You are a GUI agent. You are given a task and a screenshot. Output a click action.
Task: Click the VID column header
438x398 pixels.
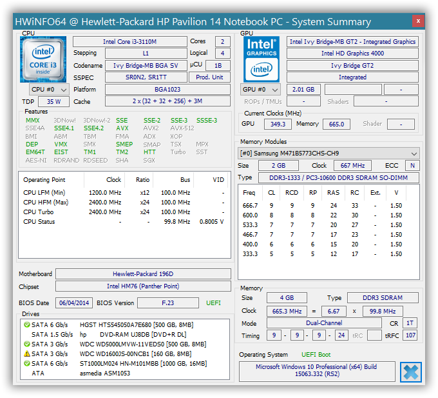(x=211, y=180)
